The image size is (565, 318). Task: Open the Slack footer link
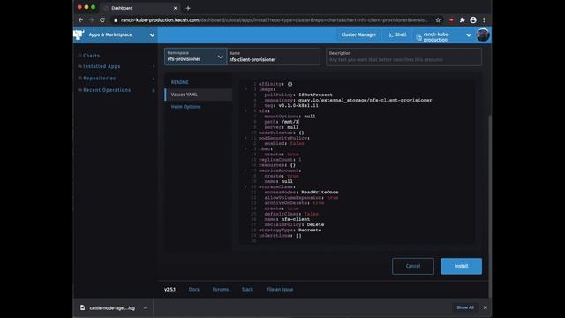(247, 289)
